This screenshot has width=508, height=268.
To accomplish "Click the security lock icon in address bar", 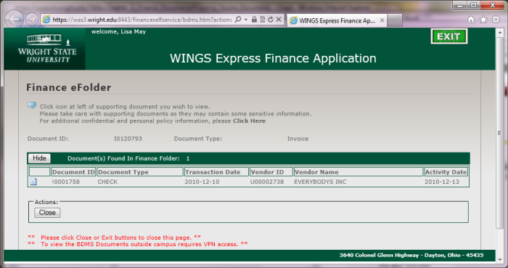I will 254,20.
